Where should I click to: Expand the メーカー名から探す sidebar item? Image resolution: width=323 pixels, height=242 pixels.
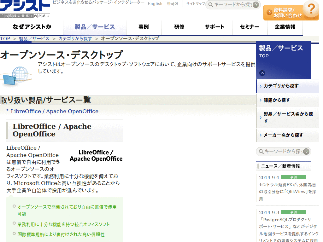coord(287,135)
